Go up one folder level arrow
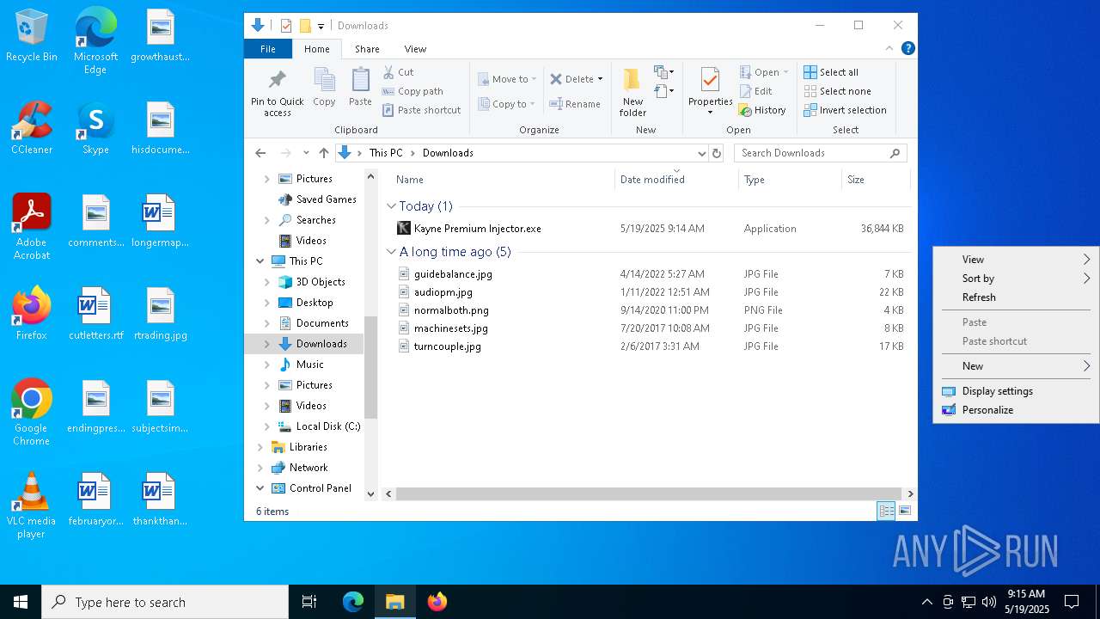Viewport: 1100px width, 619px height. click(x=324, y=153)
